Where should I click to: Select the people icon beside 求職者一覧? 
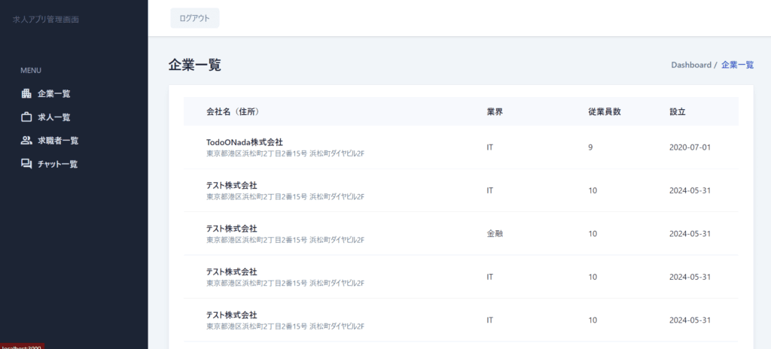(x=26, y=141)
